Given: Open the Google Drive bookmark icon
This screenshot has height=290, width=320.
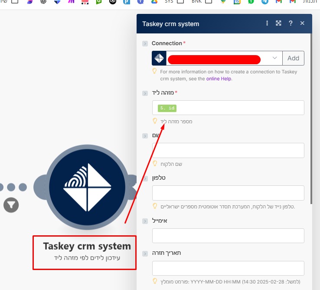Looking at the screenshot, I should click(154, 2).
